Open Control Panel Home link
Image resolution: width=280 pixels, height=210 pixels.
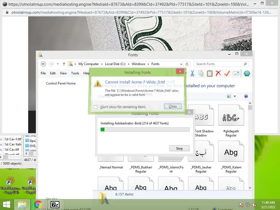(61, 83)
